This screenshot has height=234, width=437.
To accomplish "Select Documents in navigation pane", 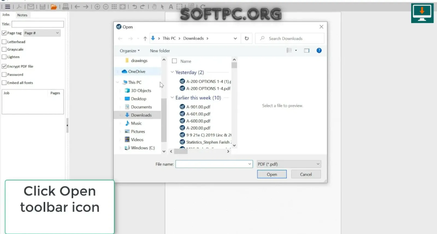I will pos(141,107).
